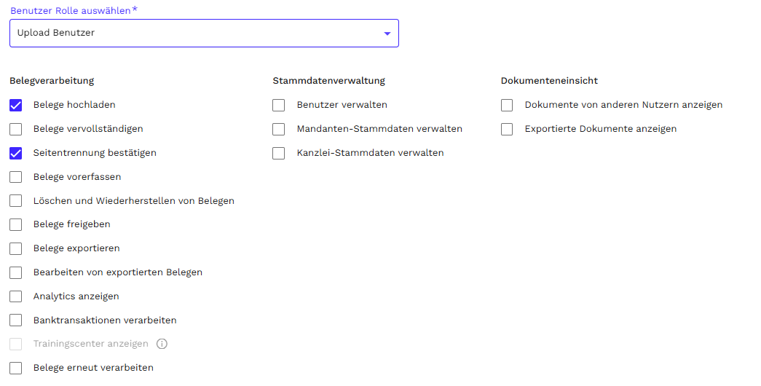Enable Dokumente von anderen Nutzern anzeigen
Viewport: 761px width, 386px height.
pyautogui.click(x=507, y=106)
